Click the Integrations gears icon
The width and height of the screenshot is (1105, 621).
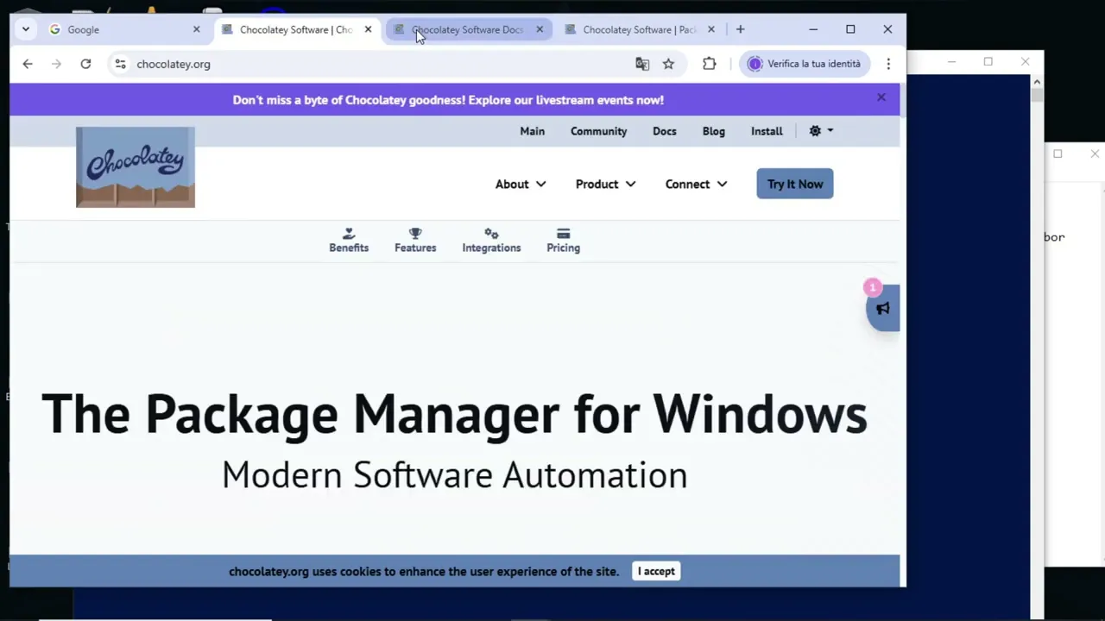tap(491, 234)
